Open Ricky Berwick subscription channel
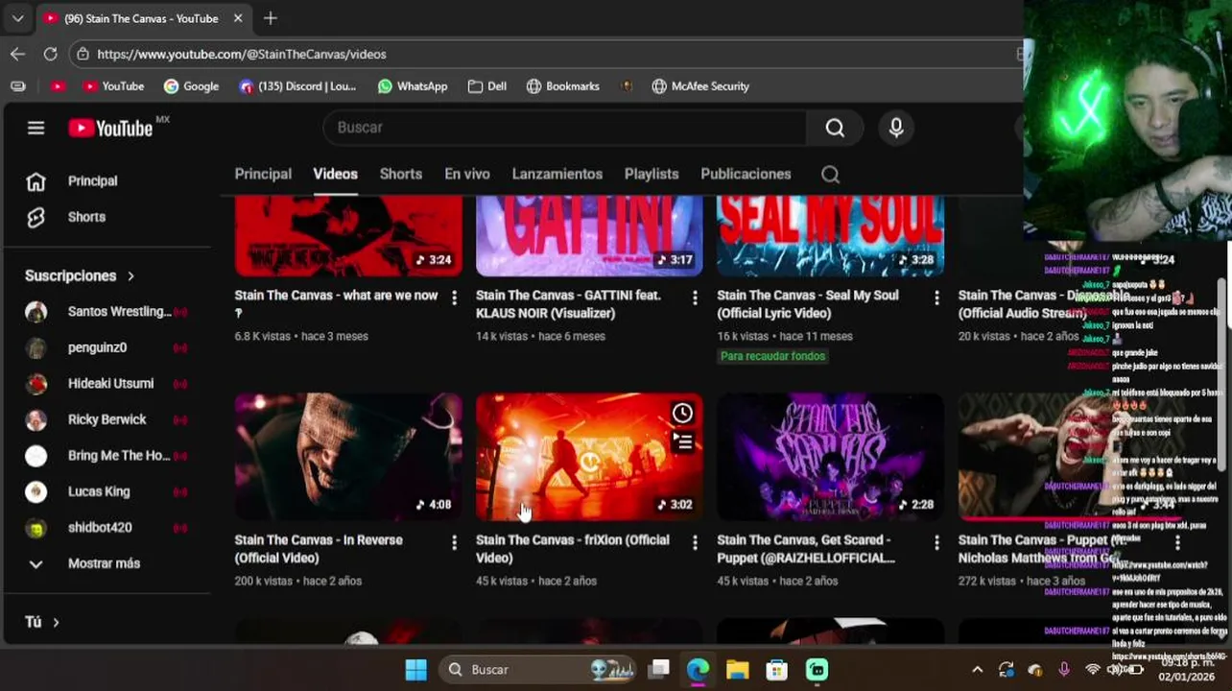This screenshot has width=1232, height=691. click(107, 419)
